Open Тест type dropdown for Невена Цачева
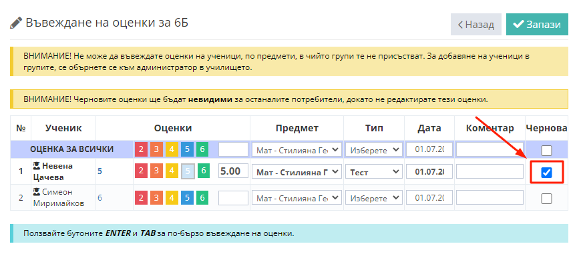The height and width of the screenshot is (266, 577). [x=374, y=171]
